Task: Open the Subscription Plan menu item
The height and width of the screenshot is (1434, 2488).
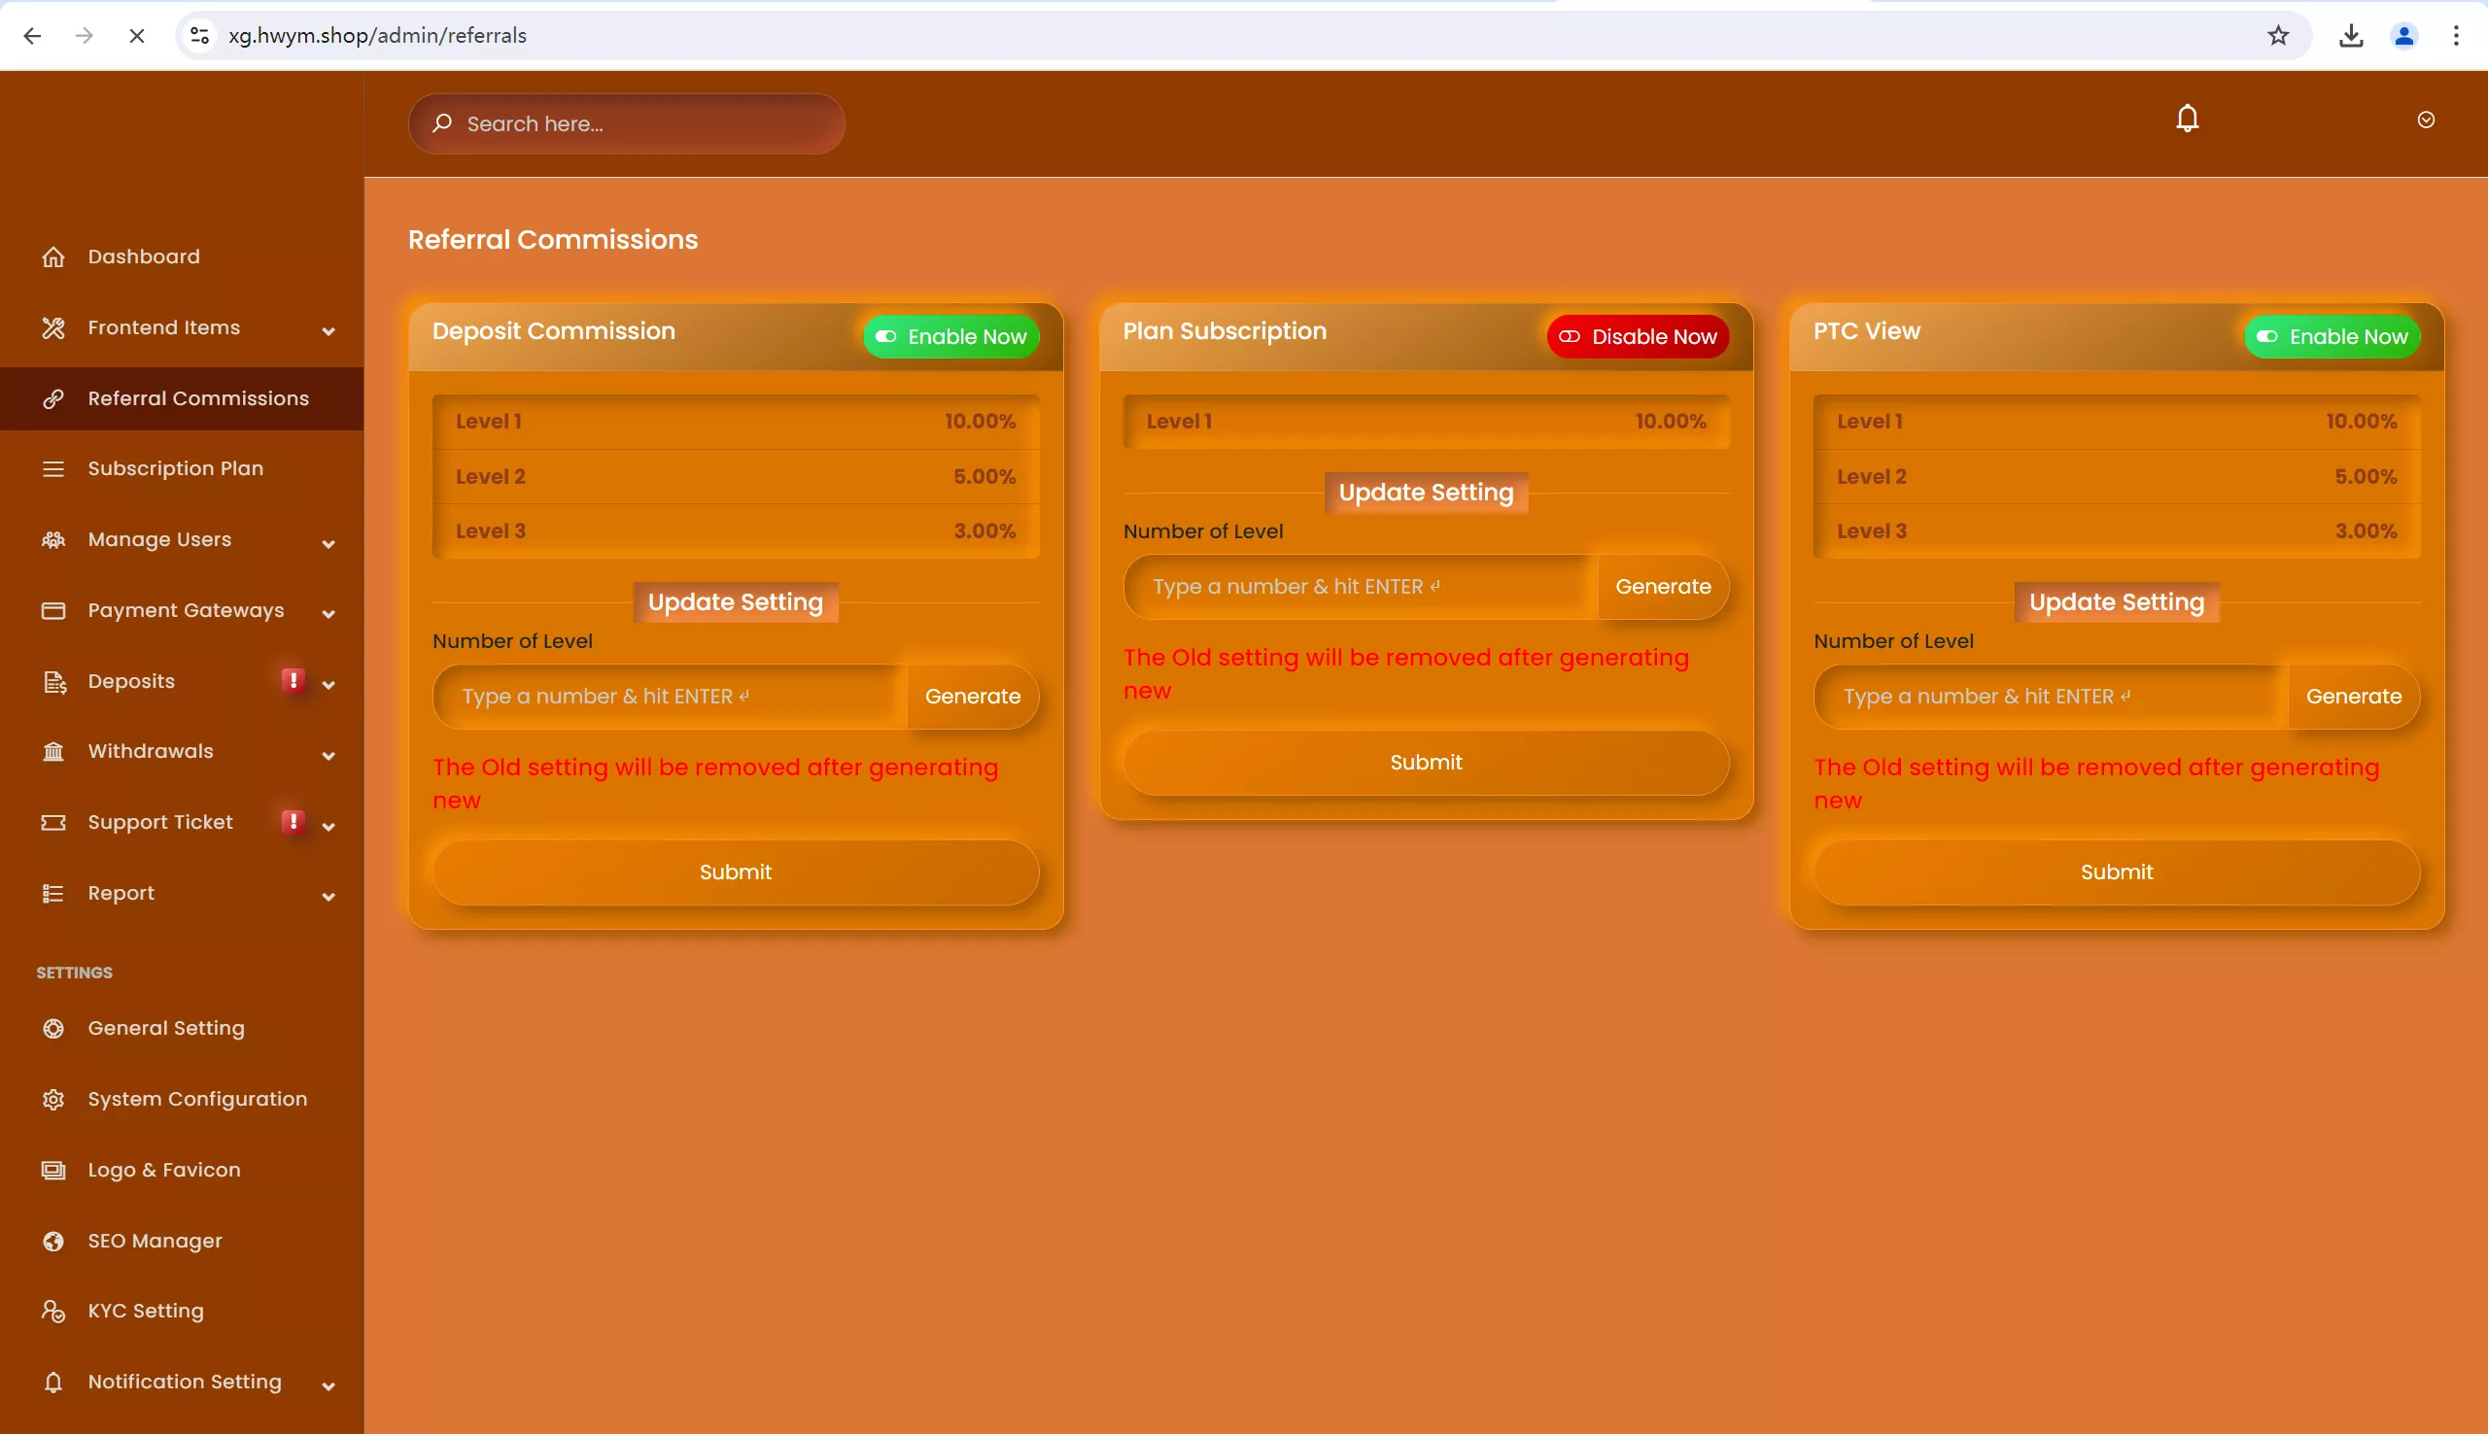Action: point(175,469)
